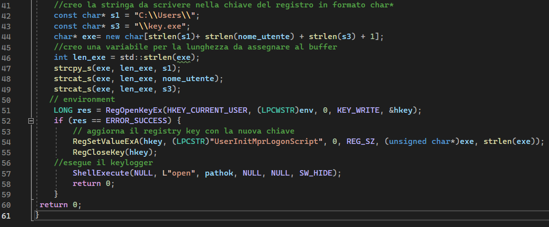Click line number 44 in the gutter
Image resolution: width=549 pixels, height=227 pixels.
(x=6, y=37)
